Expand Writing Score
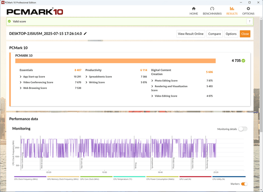The height and width of the screenshot is (192, 263). tap(86, 82)
